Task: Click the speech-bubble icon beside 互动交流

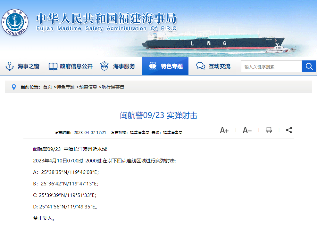Action: click(x=200, y=66)
